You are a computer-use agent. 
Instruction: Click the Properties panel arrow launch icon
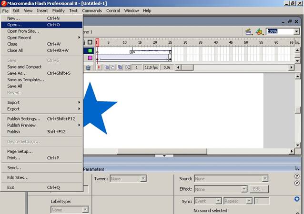coord(297,183)
